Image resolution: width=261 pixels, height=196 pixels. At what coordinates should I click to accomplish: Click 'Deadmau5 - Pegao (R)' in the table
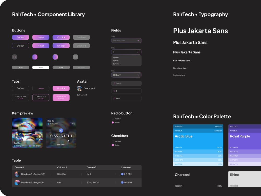click(x=32, y=182)
